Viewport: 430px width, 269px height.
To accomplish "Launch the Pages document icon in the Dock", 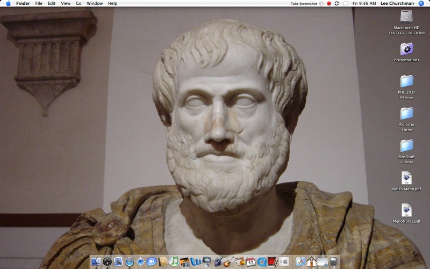I will click(x=240, y=261).
